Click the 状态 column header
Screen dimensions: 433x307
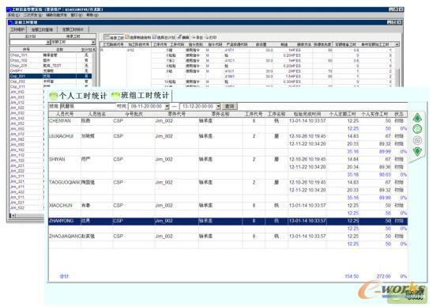399,114
